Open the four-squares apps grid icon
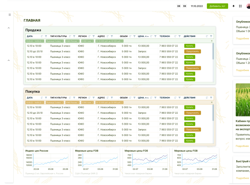Screen dimensions: 250x185 tap(240, 6)
